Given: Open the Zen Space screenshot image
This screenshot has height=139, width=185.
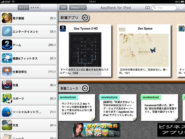Looking at the screenshot, I should (x=144, y=50).
